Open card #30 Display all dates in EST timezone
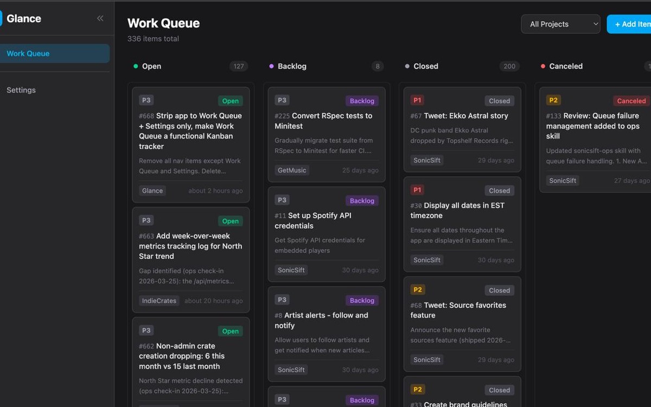This screenshot has width=651, height=407. point(462,211)
